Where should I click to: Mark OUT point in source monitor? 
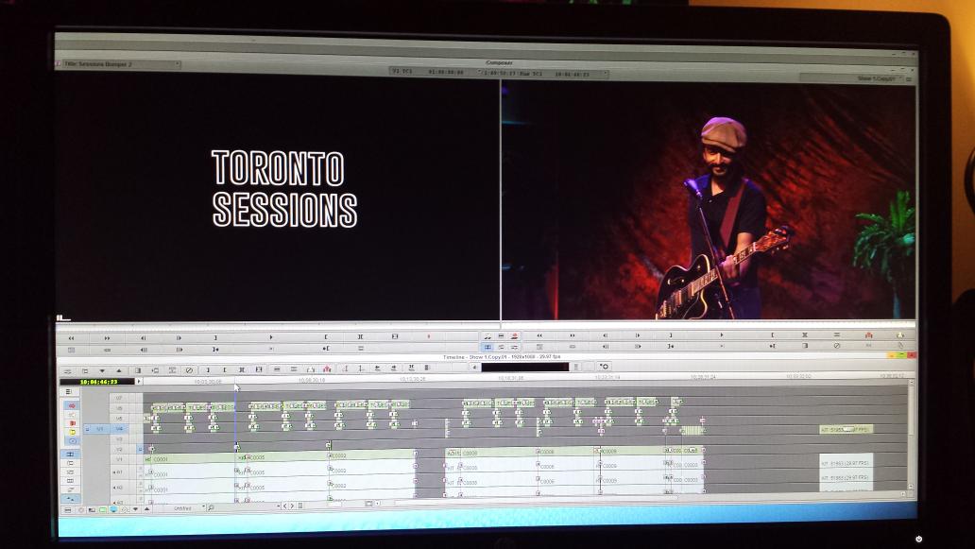(x=215, y=337)
